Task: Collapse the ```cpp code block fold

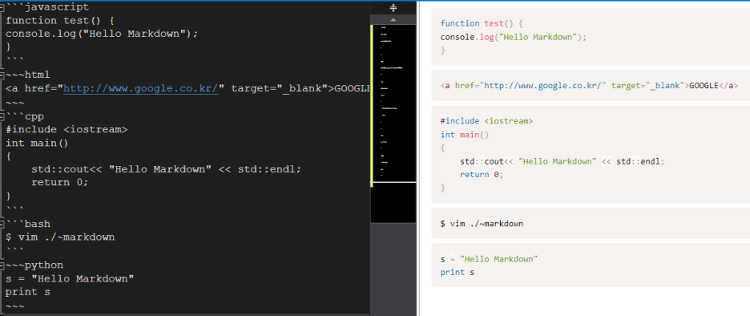Action: (2, 116)
